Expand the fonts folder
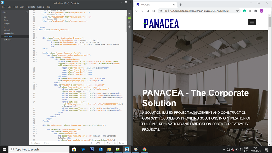Viewport: 272px width, 153px height. (6, 20)
